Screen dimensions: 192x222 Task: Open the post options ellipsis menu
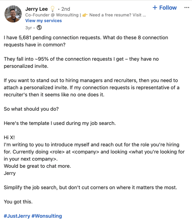[187, 7]
